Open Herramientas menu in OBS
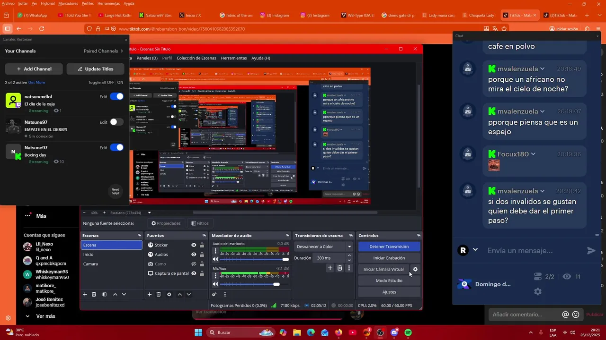The width and height of the screenshot is (606, 340). (234, 58)
